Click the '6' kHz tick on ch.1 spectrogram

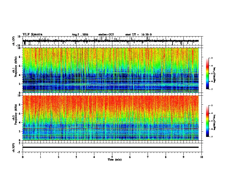click(x=20, y=66)
